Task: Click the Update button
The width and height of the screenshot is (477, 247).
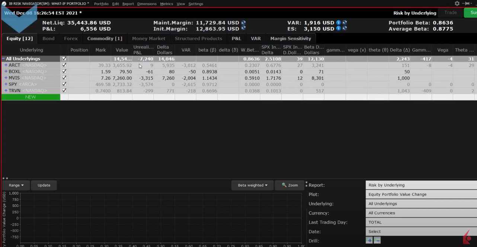Action: 44,185
